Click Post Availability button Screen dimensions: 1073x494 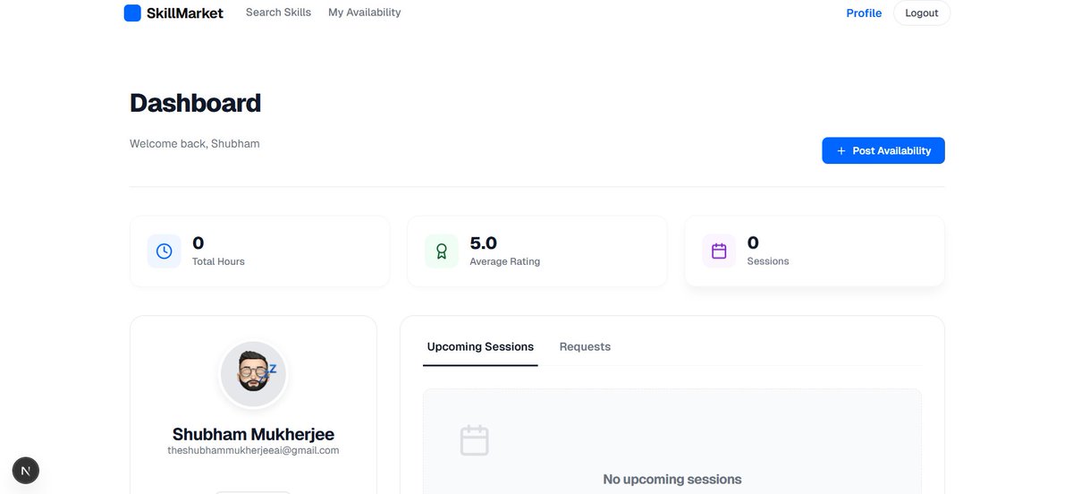pyautogui.click(x=883, y=150)
